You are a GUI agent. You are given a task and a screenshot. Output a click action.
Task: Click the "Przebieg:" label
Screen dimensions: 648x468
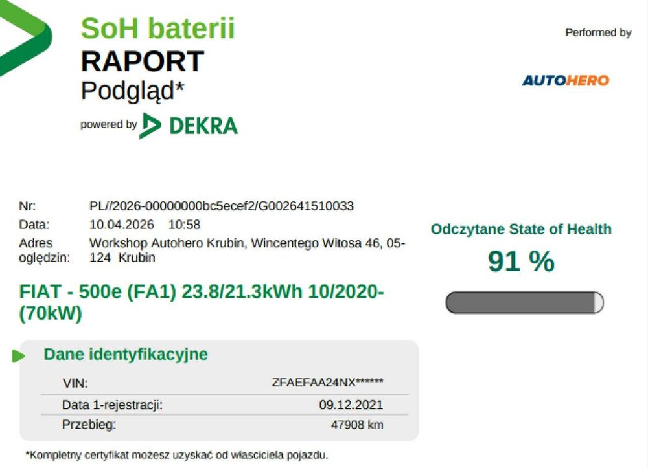[x=89, y=424]
